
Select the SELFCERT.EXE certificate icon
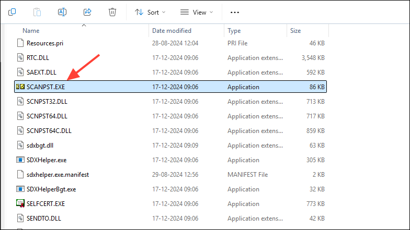[20, 204]
